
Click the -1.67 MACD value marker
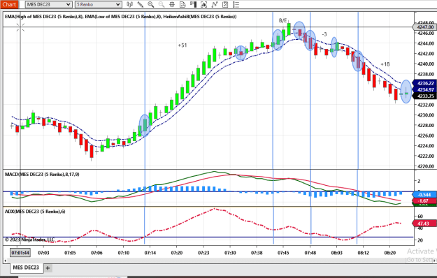coord(424,200)
